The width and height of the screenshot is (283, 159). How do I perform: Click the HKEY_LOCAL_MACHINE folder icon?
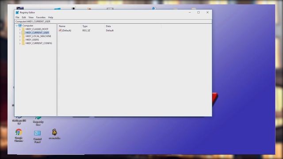tap(23, 36)
